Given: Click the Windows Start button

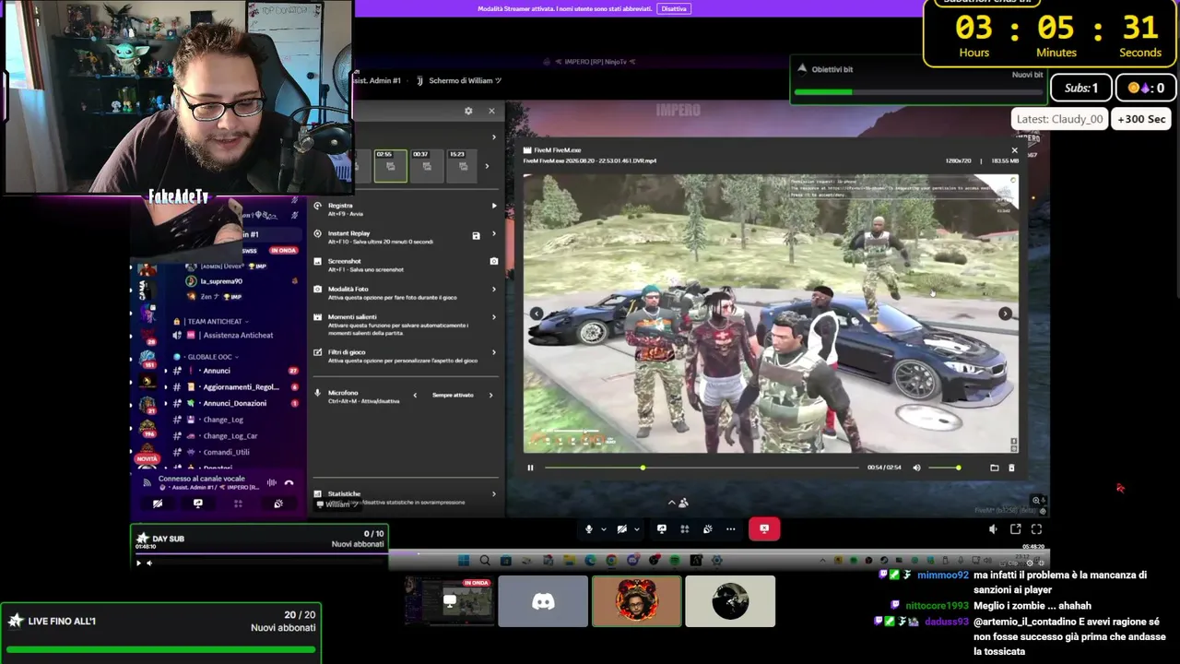Looking at the screenshot, I should pos(464,560).
